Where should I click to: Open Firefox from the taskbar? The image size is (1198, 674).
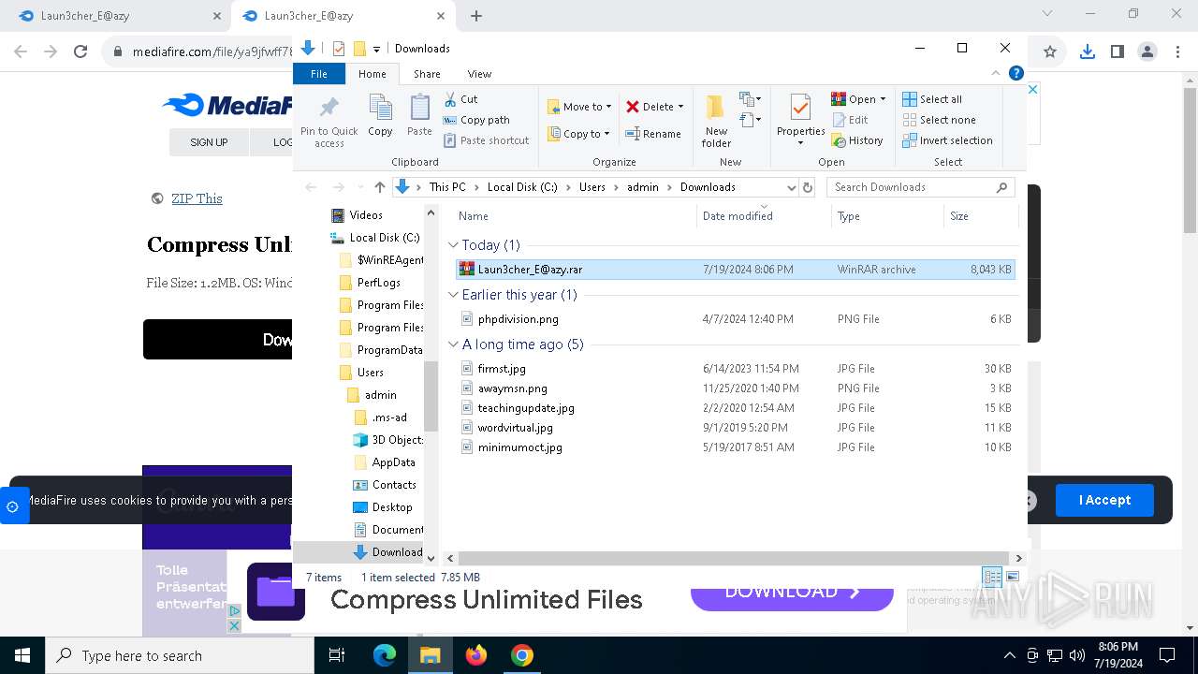pyautogui.click(x=476, y=655)
